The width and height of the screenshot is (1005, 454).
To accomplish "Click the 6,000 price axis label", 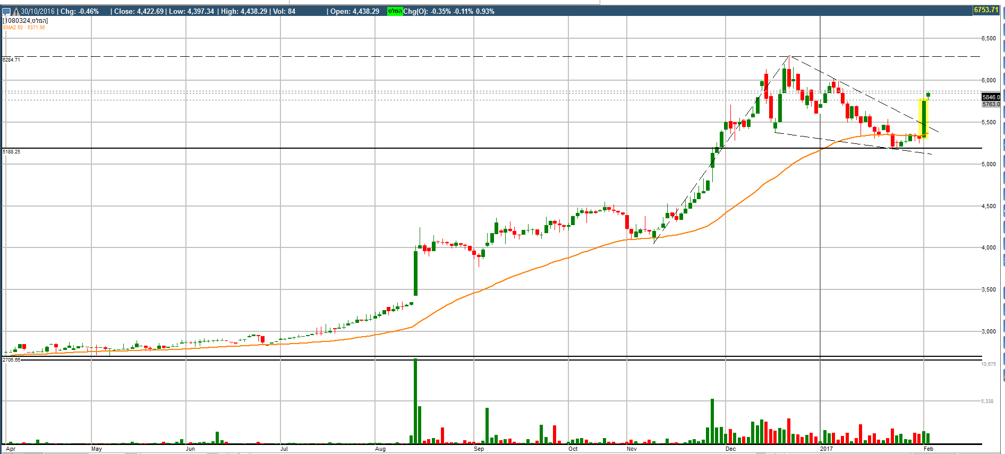I will click(x=989, y=81).
